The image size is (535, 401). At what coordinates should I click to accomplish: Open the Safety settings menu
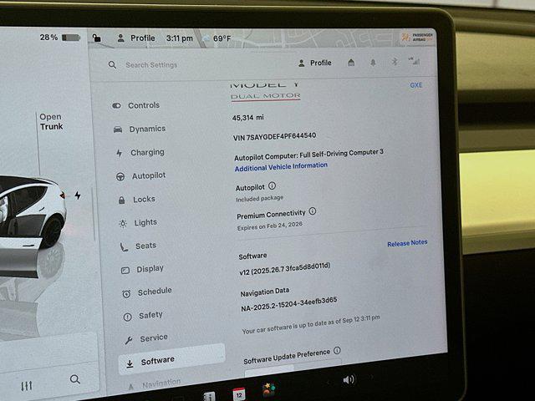tap(143, 316)
